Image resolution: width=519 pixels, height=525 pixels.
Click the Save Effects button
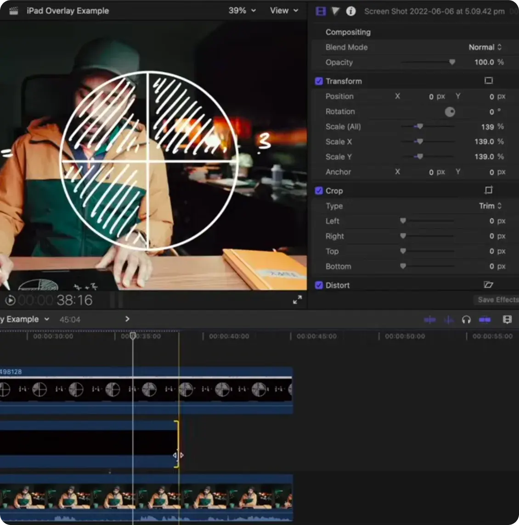tap(496, 300)
